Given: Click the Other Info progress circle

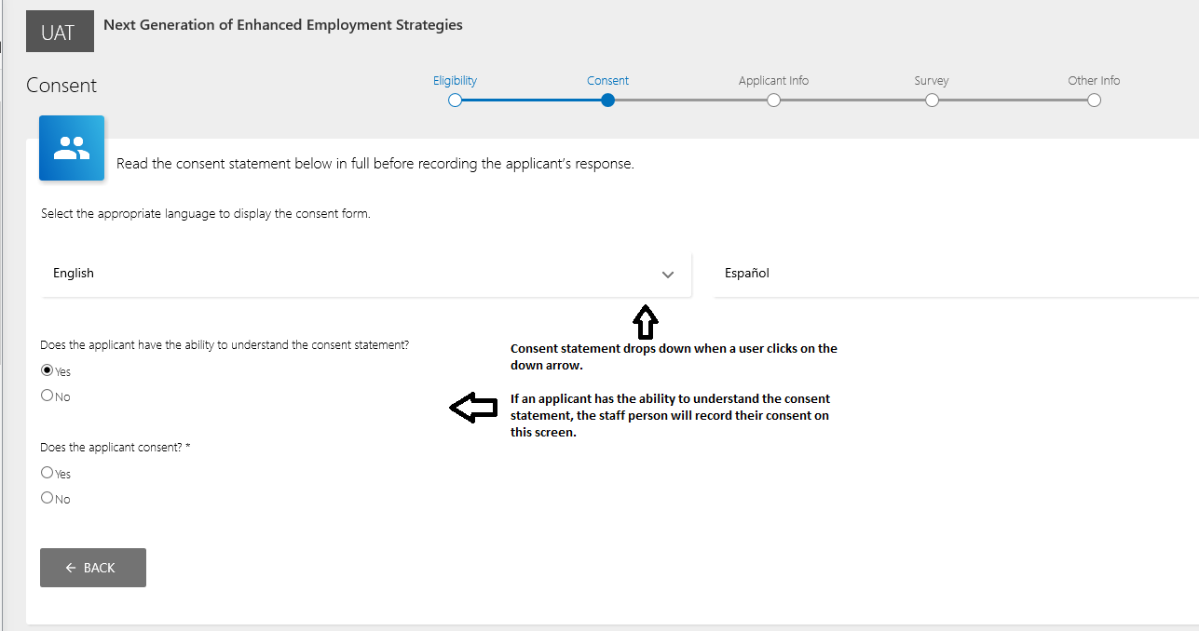Looking at the screenshot, I should tap(1094, 101).
